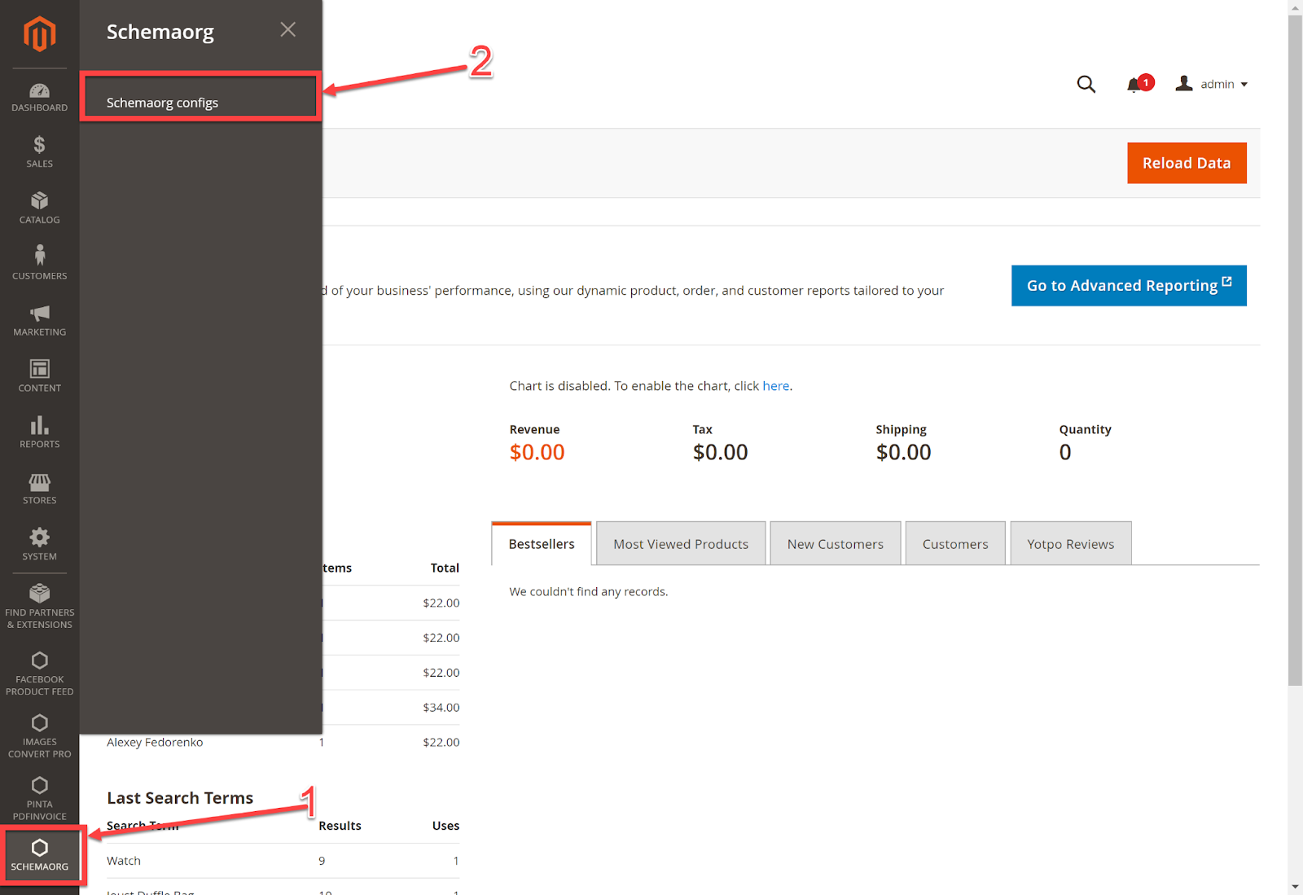Click the 'here' chart enable link

[x=775, y=386]
